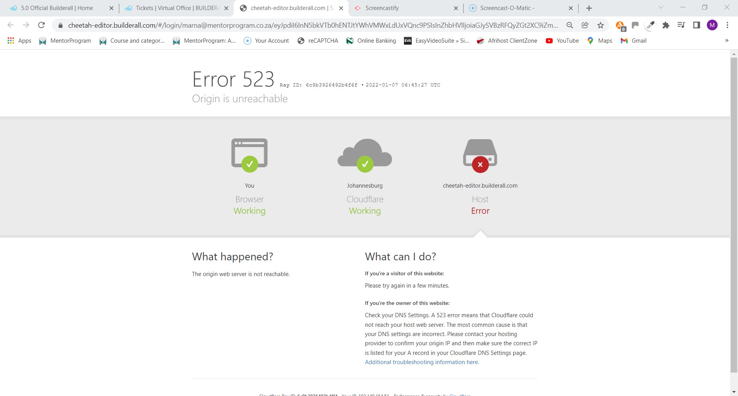Select the eyedropper extension icon
The image size is (738, 396).
[x=650, y=25]
